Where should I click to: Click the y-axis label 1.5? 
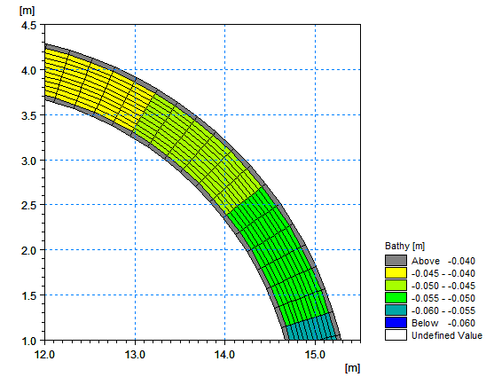(x=28, y=295)
